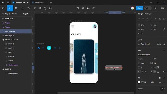The width and height of the screenshot is (167, 94).
Task: Select the Comment tool
Action: [50, 8]
